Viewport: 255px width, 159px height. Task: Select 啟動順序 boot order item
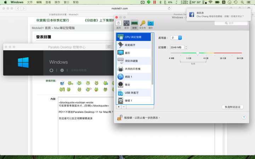click(134, 45)
